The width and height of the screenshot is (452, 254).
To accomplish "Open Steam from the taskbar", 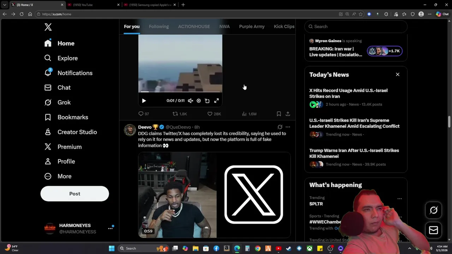I will pos(289,248).
